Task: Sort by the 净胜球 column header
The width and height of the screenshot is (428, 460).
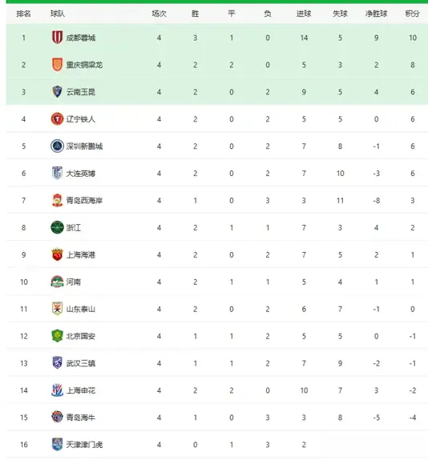Action: (376, 14)
